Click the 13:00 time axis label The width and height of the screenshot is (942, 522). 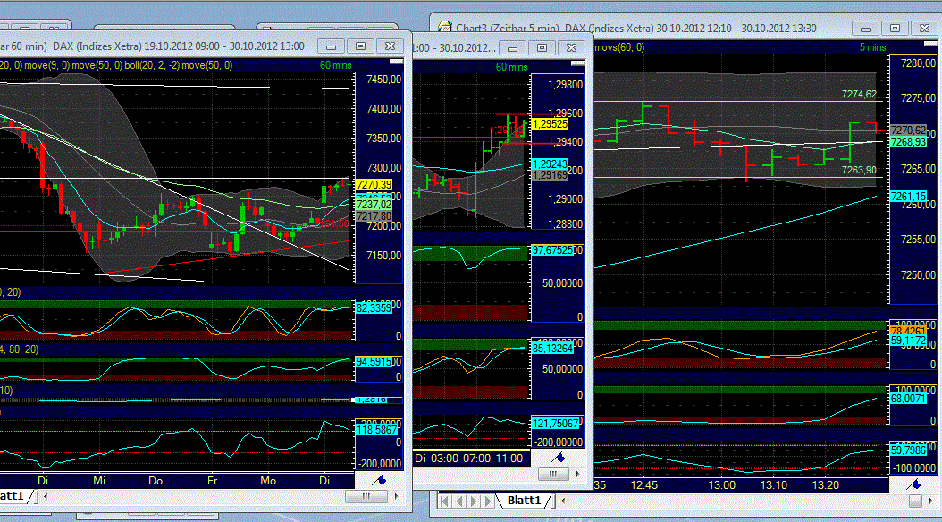pos(722,485)
